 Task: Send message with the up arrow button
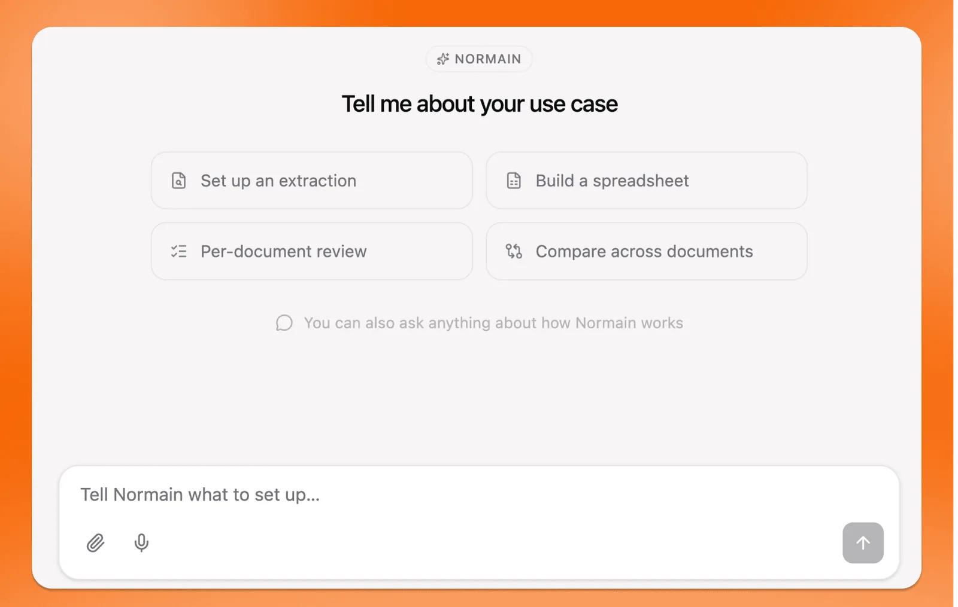(863, 543)
